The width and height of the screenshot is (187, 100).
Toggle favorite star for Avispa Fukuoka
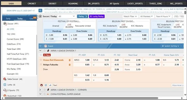41,65
